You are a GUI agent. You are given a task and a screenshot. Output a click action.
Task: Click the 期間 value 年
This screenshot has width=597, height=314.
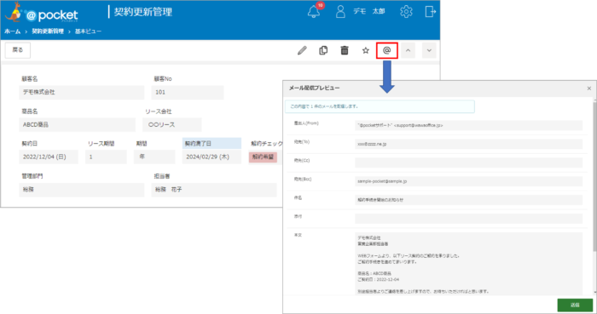pyautogui.click(x=154, y=157)
